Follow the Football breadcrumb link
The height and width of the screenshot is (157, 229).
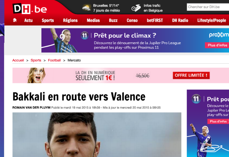pyautogui.click(x=54, y=60)
